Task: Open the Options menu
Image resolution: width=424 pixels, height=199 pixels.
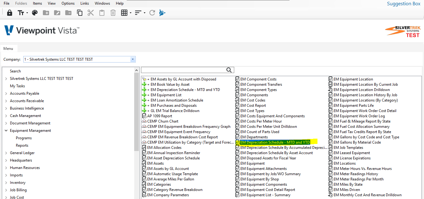Action: 68,3
